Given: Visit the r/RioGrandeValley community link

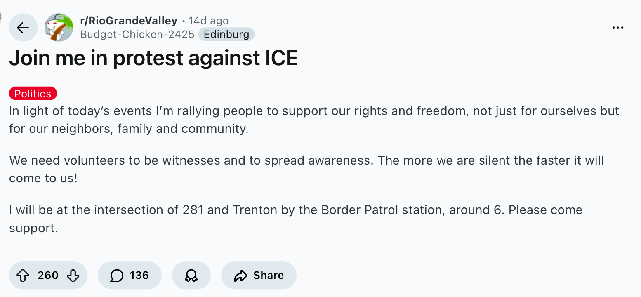Looking at the screenshot, I should pyautogui.click(x=129, y=21).
